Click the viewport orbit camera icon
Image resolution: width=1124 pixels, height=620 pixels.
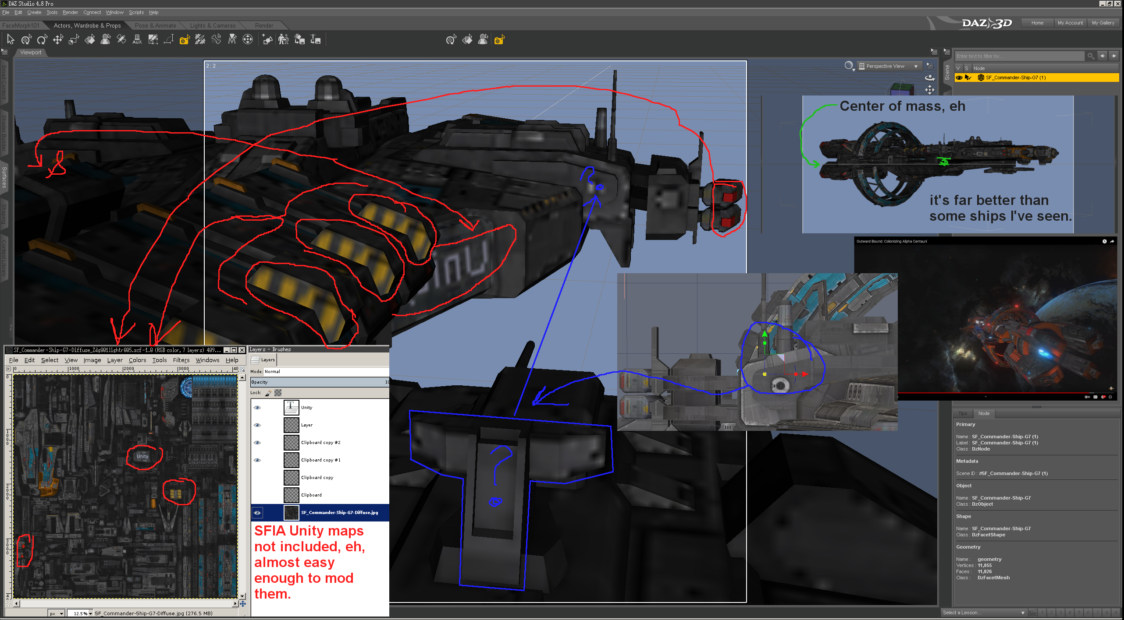coord(929,78)
